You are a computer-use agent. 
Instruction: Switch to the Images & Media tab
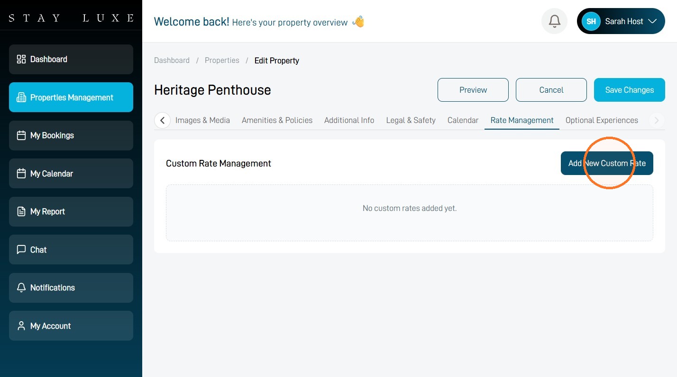[x=202, y=120]
